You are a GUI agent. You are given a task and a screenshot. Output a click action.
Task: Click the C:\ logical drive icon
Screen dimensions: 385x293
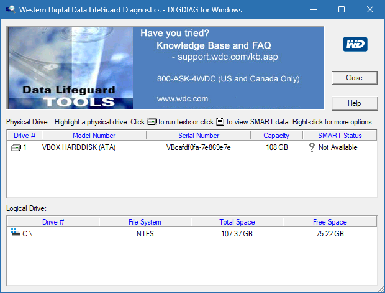(16, 232)
